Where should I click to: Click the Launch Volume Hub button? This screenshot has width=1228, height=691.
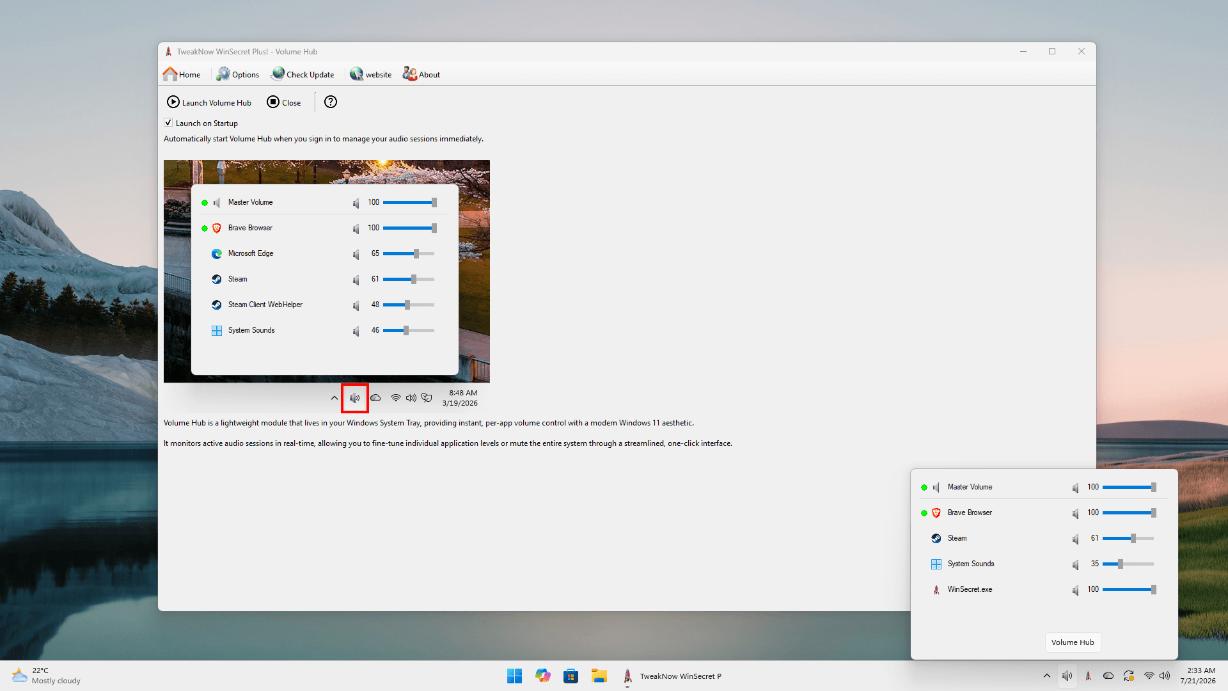[209, 102]
